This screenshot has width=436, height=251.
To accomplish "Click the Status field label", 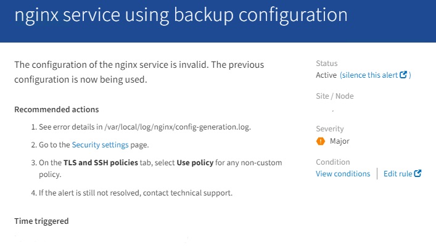I will coord(327,64).
